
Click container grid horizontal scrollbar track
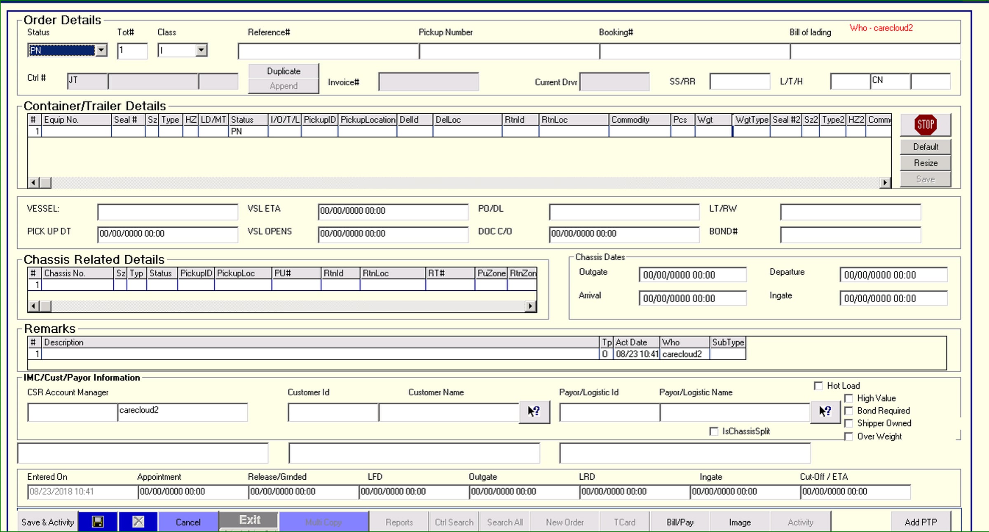click(x=465, y=182)
